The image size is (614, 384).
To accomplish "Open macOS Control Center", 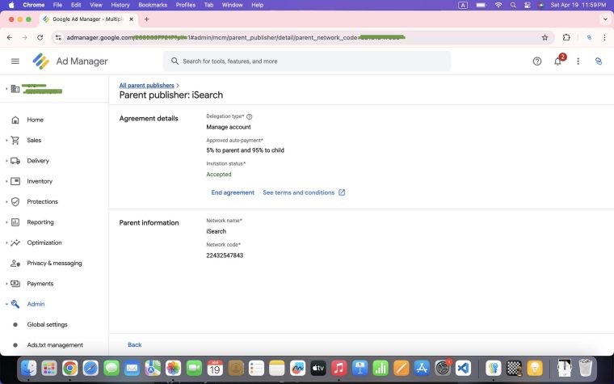I will point(527,5).
